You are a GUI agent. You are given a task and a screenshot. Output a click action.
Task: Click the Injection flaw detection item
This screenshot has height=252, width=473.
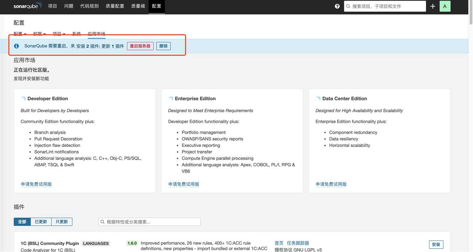pyautogui.click(x=57, y=145)
